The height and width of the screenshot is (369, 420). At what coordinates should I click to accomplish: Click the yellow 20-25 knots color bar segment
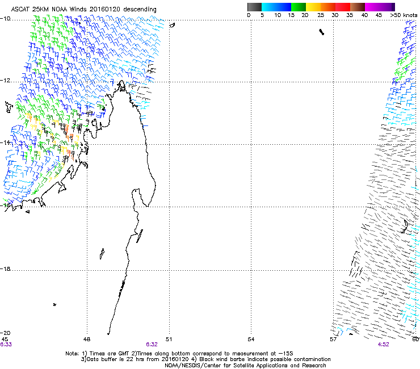point(313,7)
